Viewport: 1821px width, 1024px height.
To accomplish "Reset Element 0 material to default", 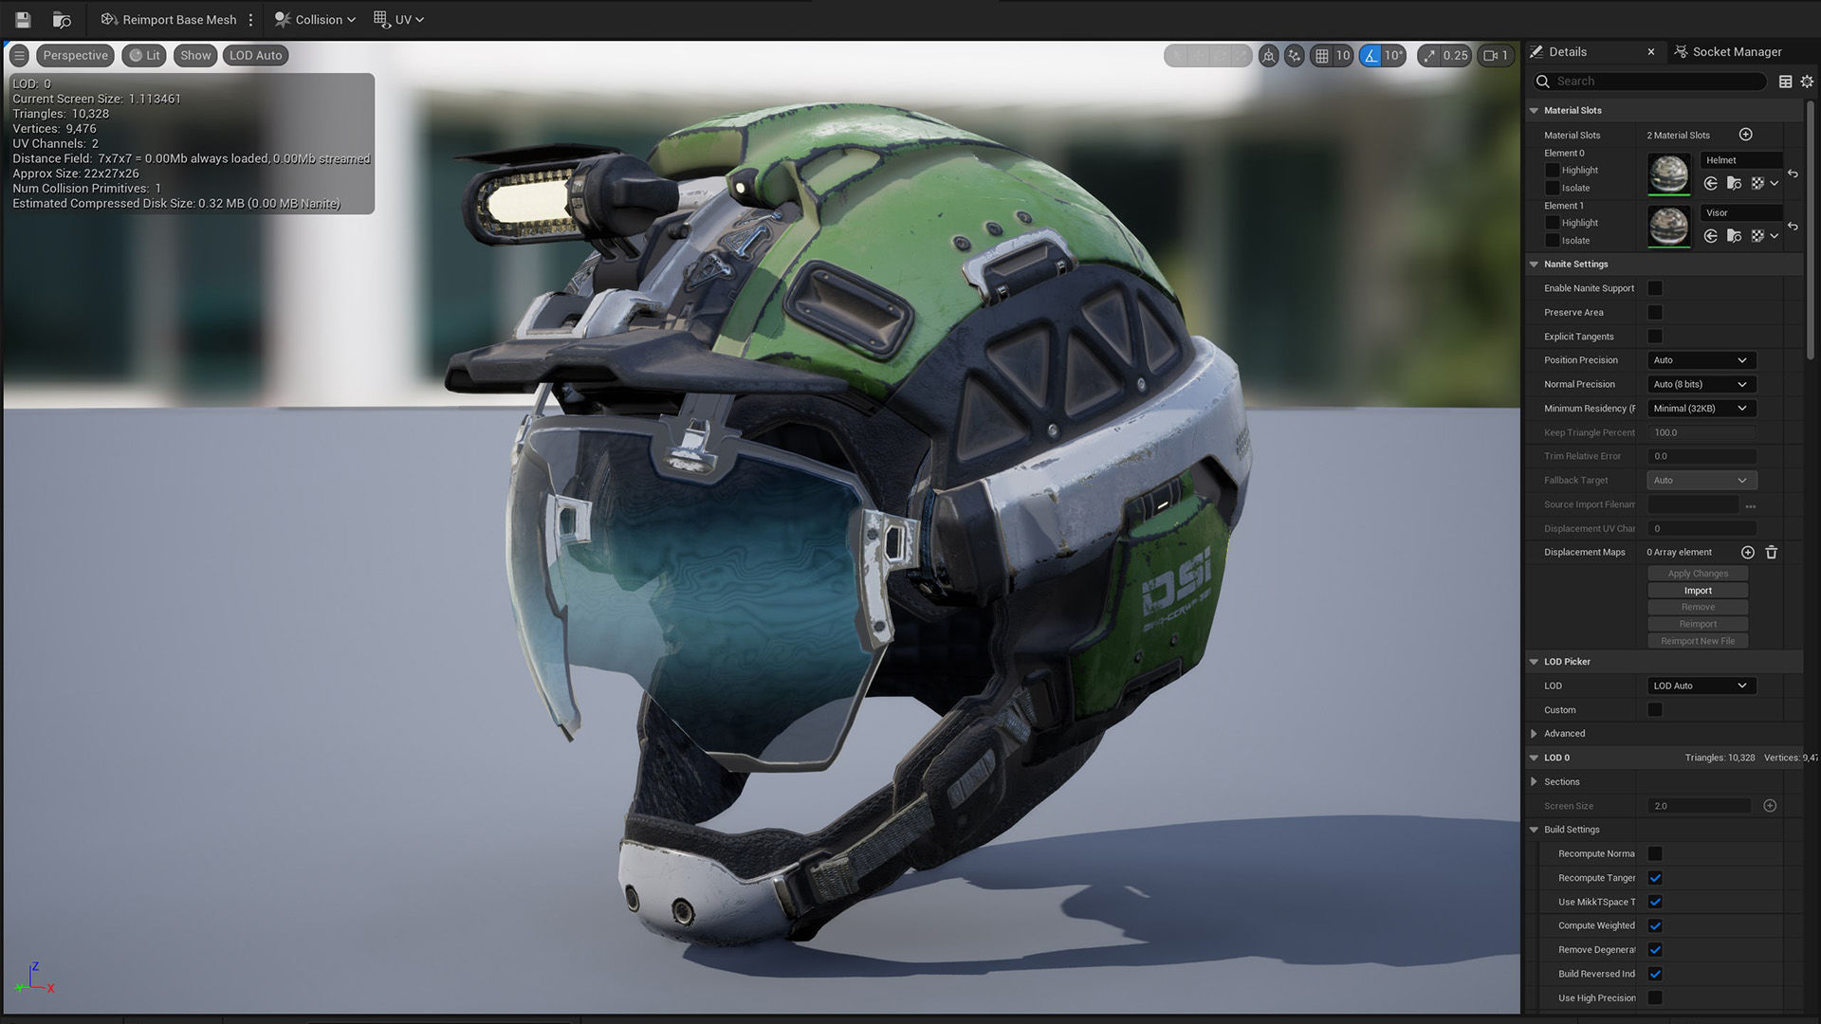I will click(1793, 174).
